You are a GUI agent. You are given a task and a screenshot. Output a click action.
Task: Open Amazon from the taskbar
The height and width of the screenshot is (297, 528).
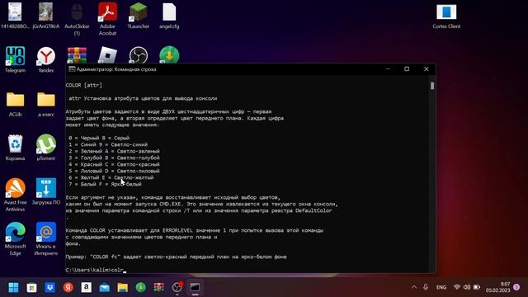pos(86,287)
